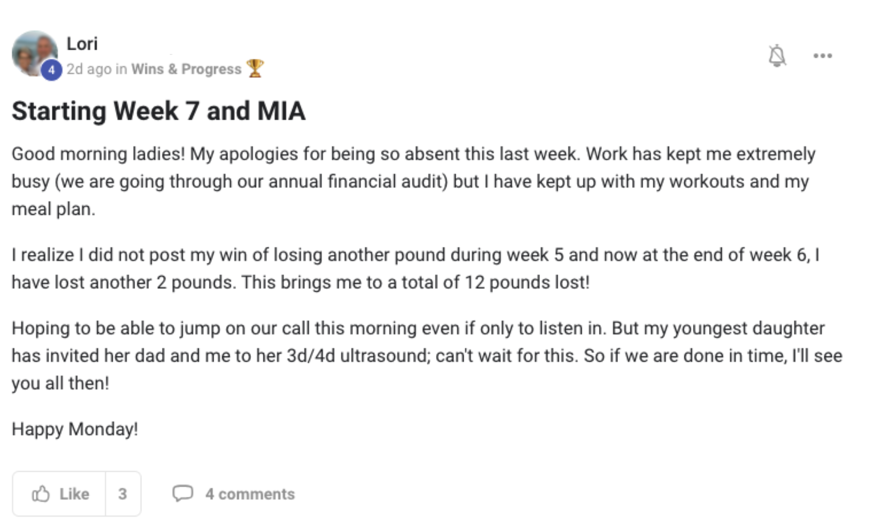Click the trophy emoji beside category
876x531 pixels.
pos(255,68)
